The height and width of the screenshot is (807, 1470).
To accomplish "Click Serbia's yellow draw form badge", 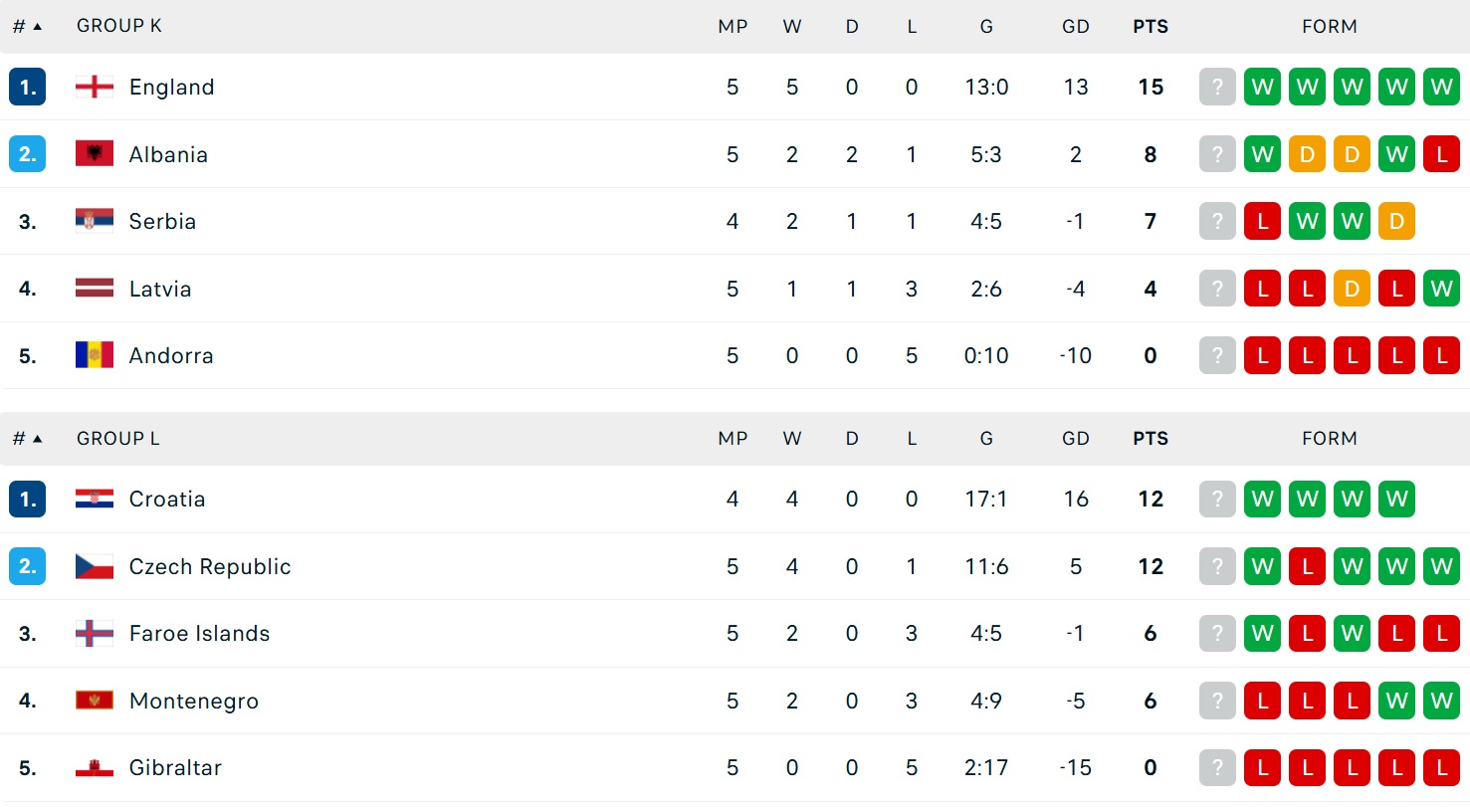I will [x=1396, y=221].
